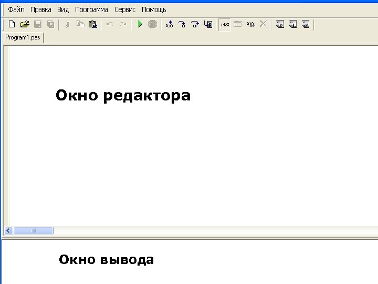Click the Paste clipboard icon
Image resolution: width=378 pixels, height=284 pixels.
[x=93, y=24]
